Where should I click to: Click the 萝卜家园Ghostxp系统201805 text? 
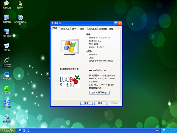coord(102,76)
